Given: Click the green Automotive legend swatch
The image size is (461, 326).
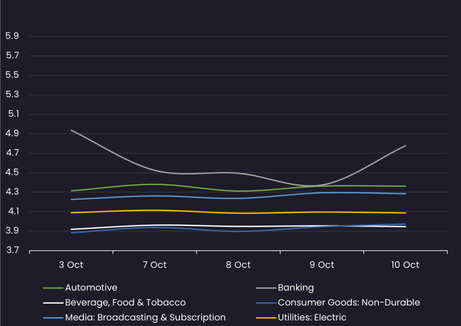Looking at the screenshot, I should pos(53,288).
